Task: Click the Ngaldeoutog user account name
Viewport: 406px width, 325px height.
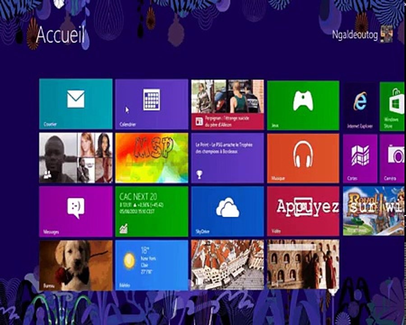Action: pyautogui.click(x=355, y=35)
